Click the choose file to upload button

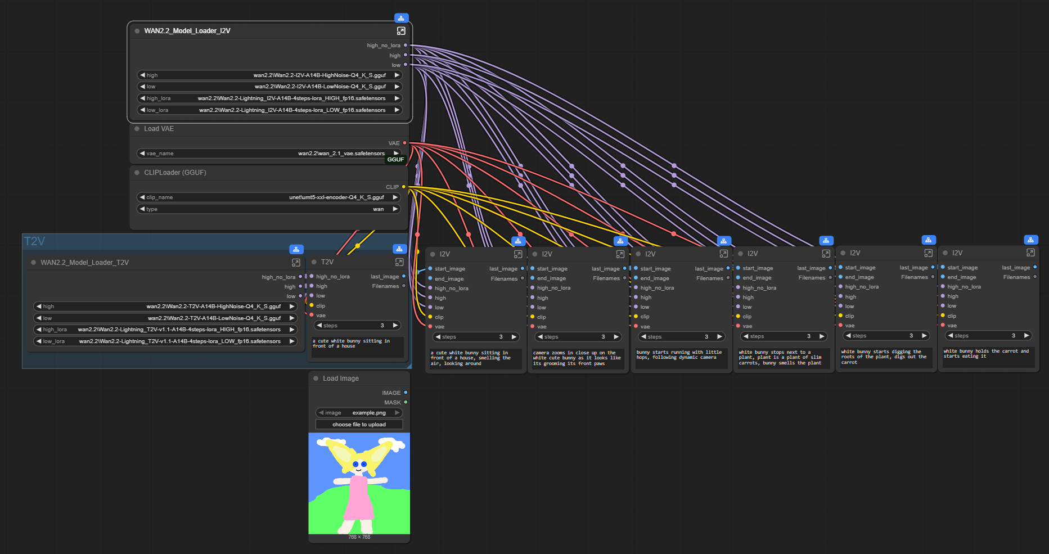pos(359,425)
